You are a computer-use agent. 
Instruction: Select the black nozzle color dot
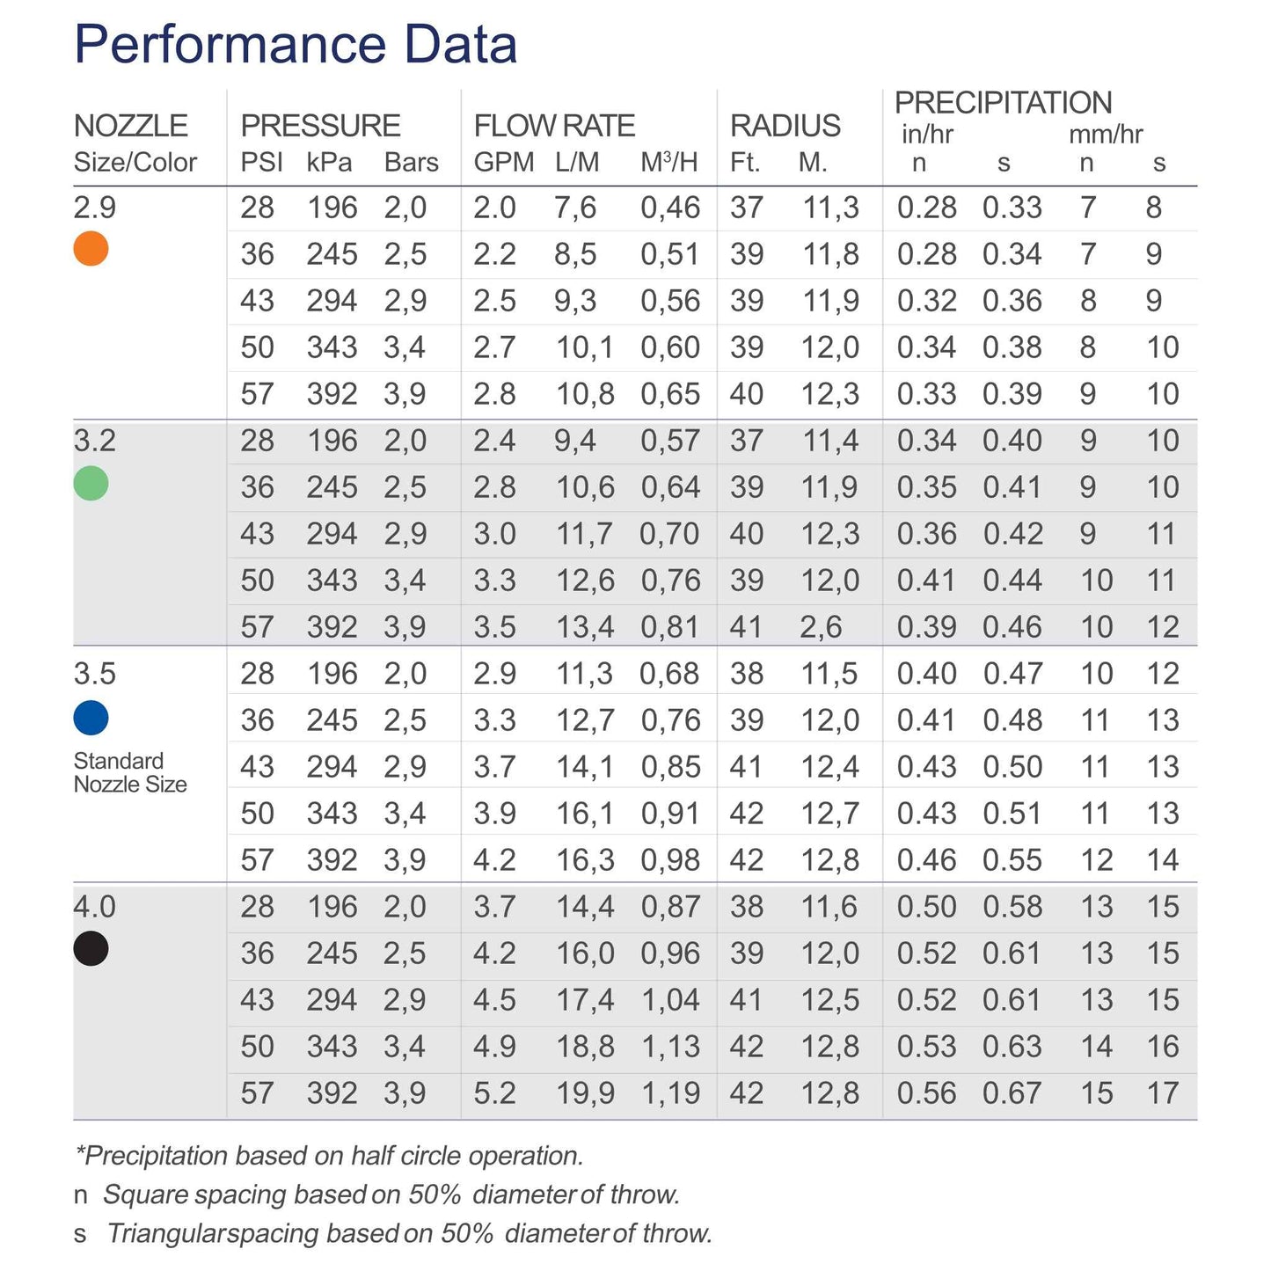tap(91, 948)
